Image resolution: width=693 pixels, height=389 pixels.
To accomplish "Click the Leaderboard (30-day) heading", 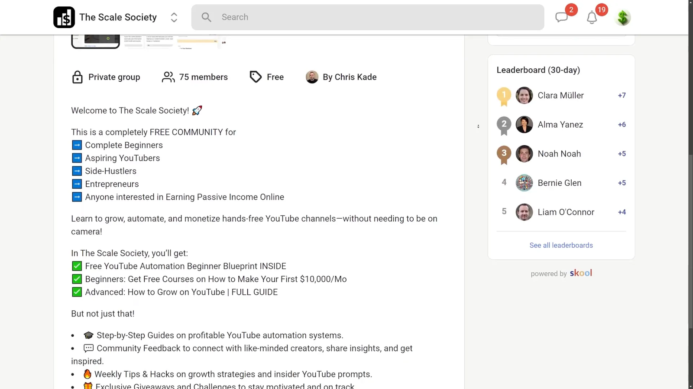I will 538,70.
